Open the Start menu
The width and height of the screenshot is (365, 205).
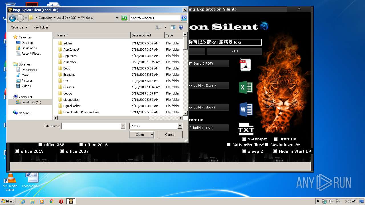click(x=8, y=201)
